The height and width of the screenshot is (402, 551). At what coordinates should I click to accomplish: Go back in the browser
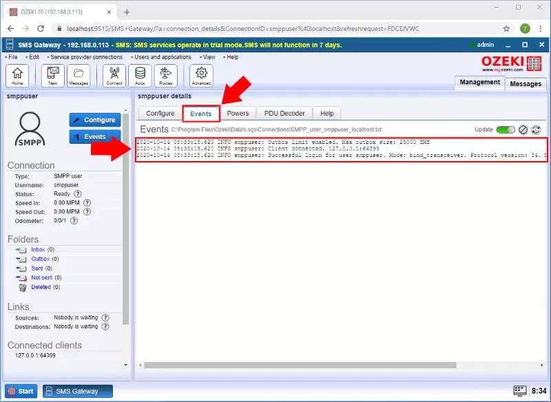[10, 29]
